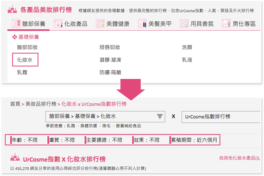The width and height of the screenshot is (264, 176).
Task: Open the 凝膠·凝凍 category
Action: tap(110, 60)
